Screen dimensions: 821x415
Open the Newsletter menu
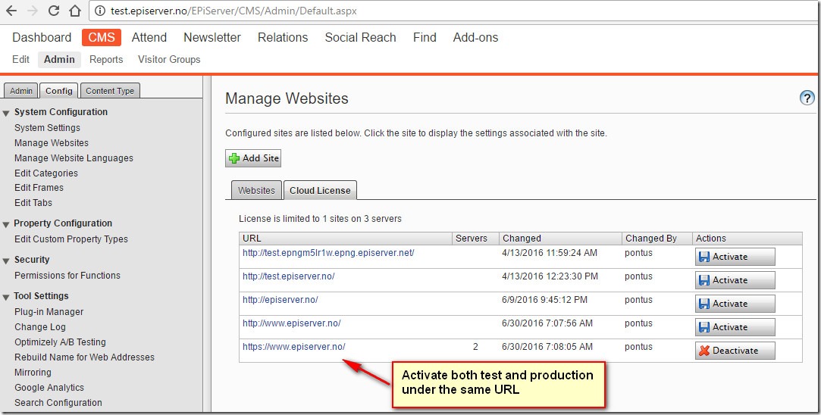pos(212,37)
